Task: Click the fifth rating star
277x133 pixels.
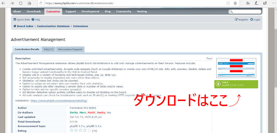Action: coord(89,130)
